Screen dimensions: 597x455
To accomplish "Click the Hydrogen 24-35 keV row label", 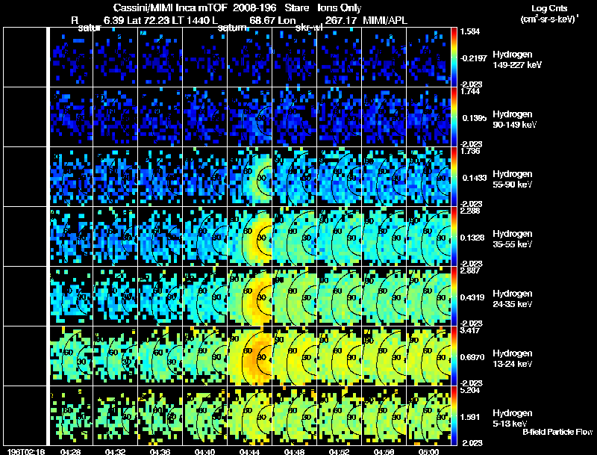I will [513, 298].
